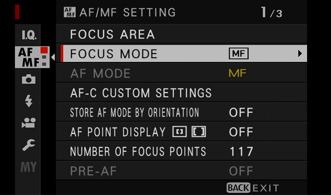
Task: Toggle the AF POINT DISPLAY off value
Action: tap(241, 132)
